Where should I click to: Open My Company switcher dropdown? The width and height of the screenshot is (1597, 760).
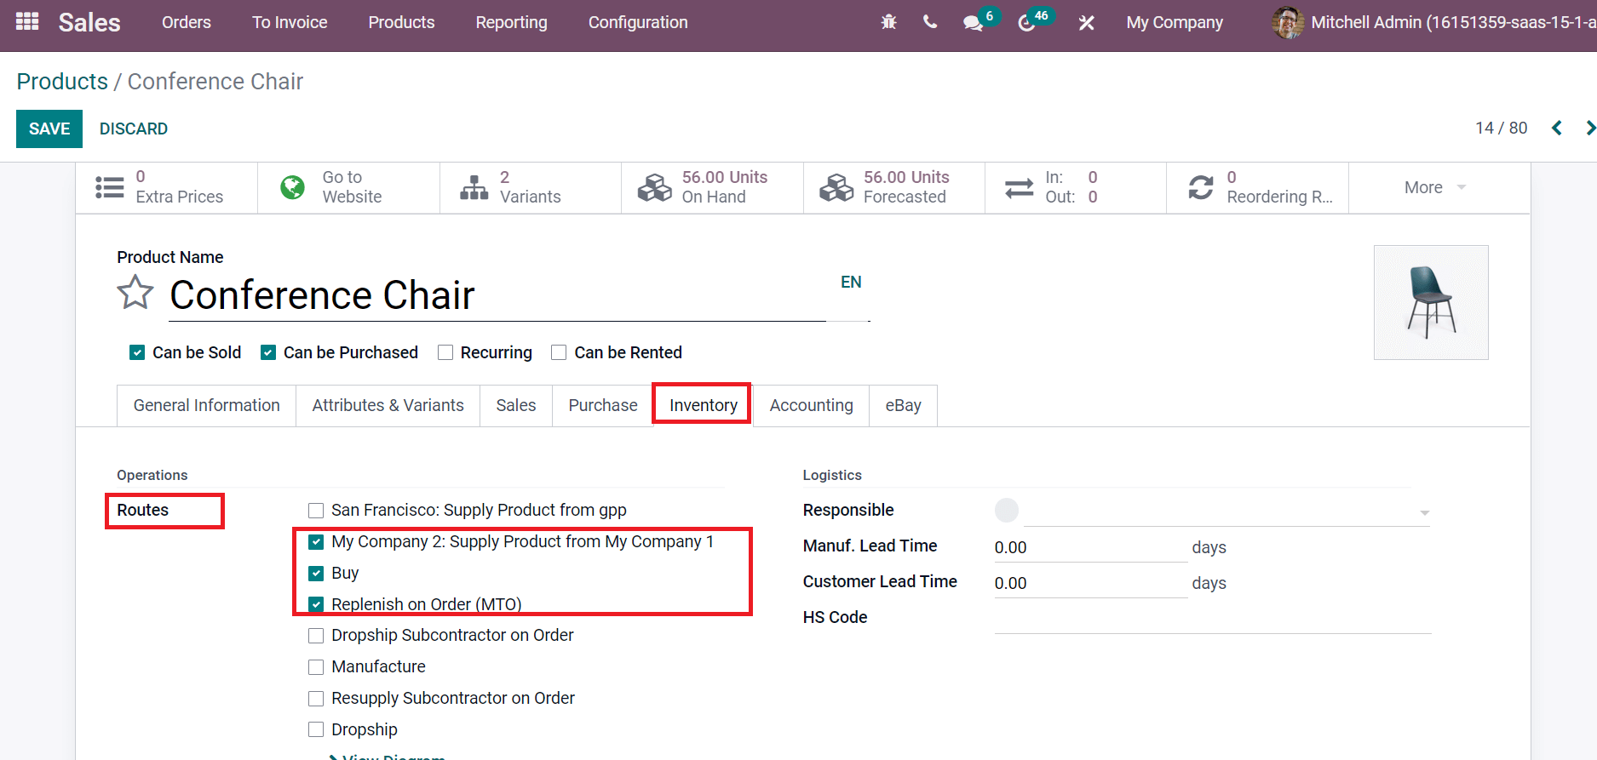(1174, 22)
